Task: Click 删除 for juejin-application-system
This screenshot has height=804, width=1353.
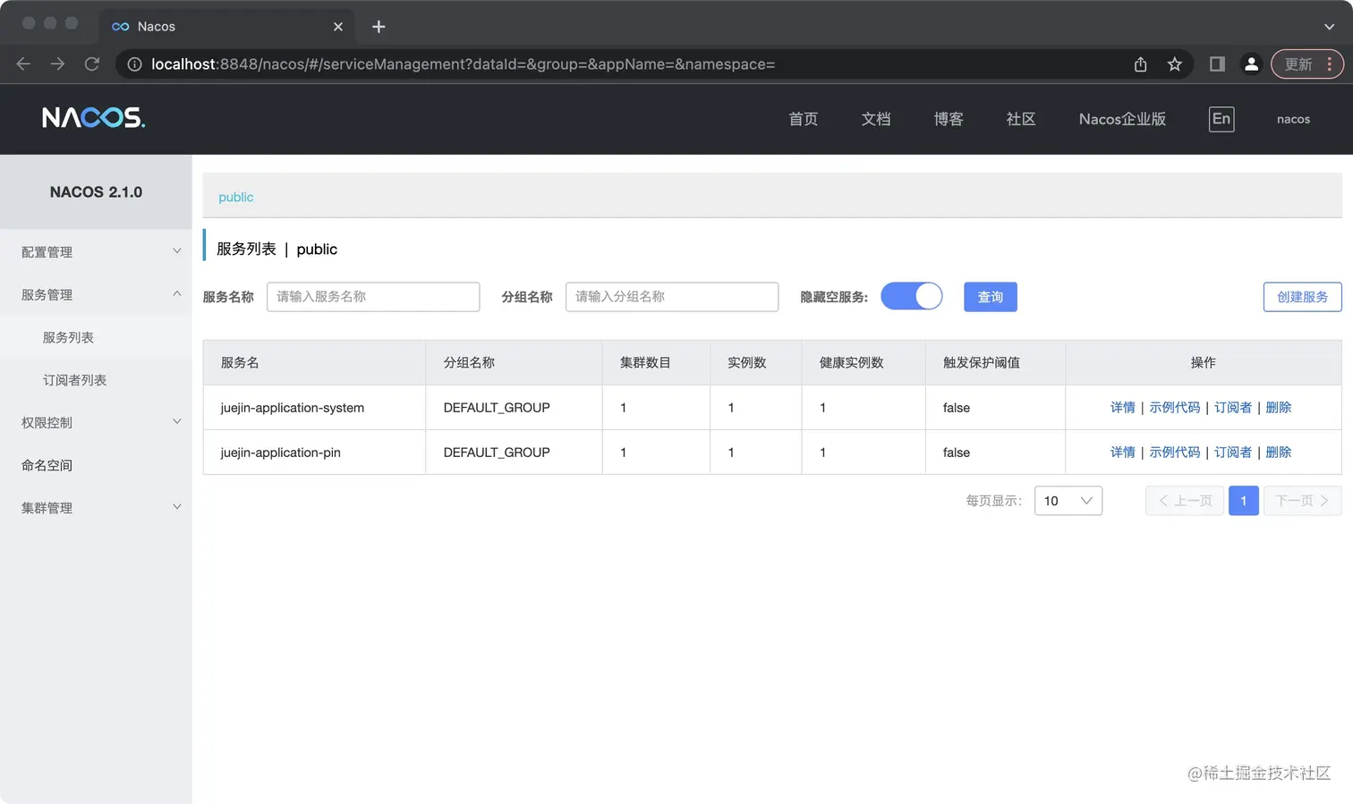Action: tap(1279, 408)
